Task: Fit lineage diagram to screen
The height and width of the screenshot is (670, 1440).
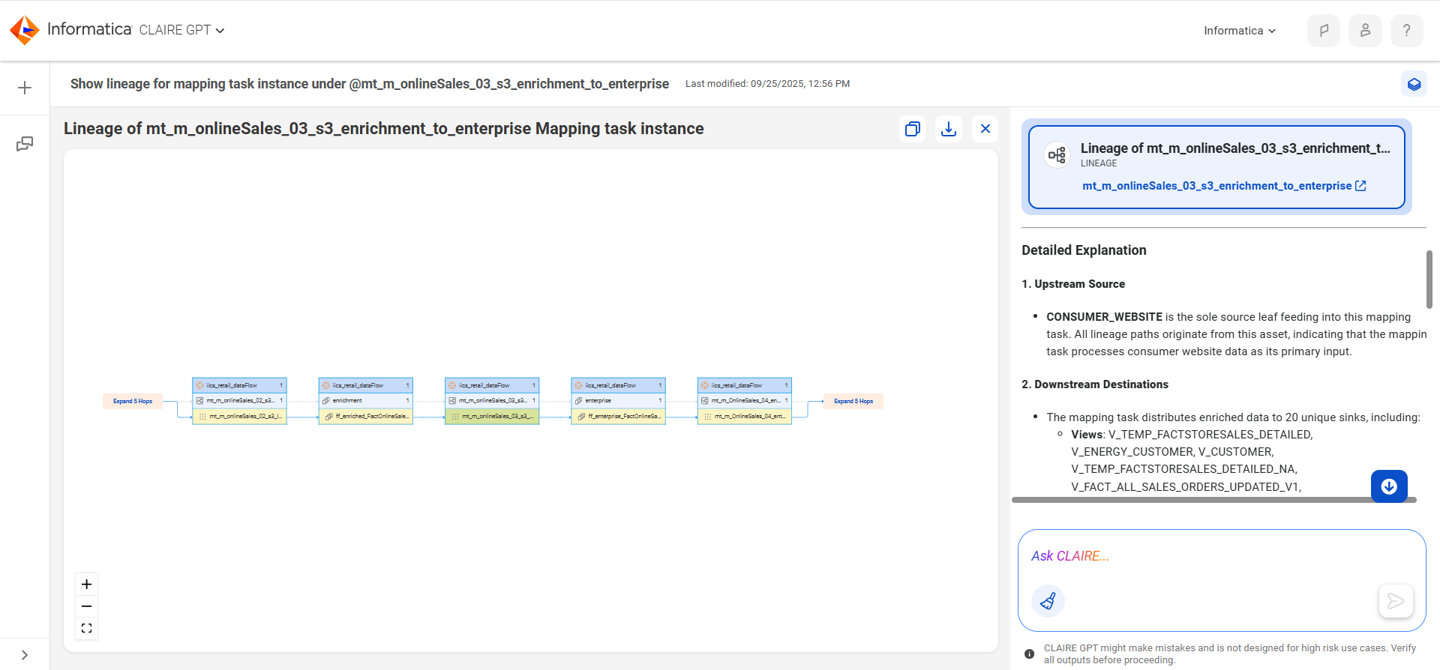Action: pyautogui.click(x=87, y=628)
